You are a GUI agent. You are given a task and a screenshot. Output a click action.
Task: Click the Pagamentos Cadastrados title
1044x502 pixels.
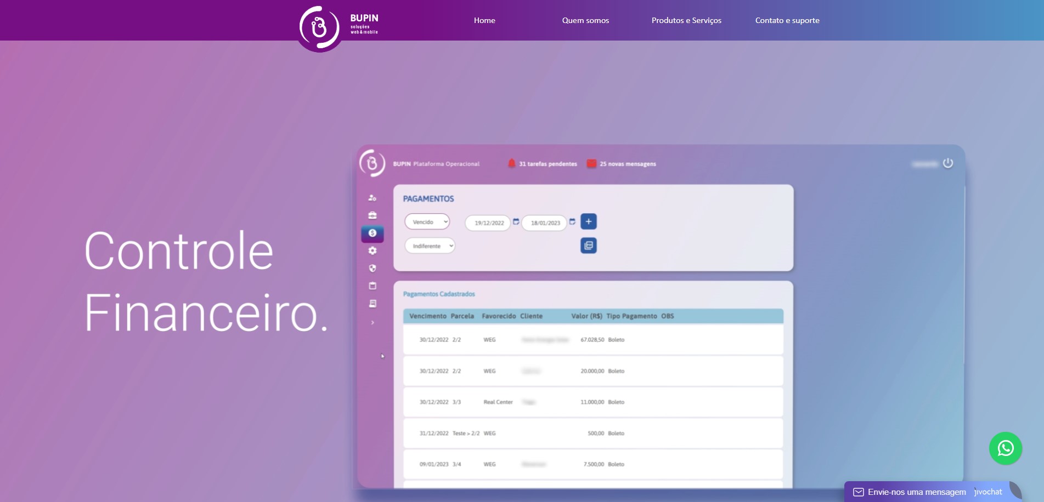(x=439, y=294)
